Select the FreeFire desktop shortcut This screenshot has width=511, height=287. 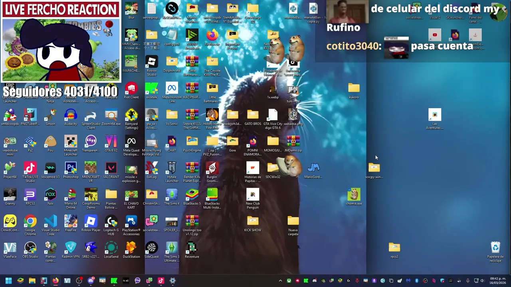tap(71, 224)
